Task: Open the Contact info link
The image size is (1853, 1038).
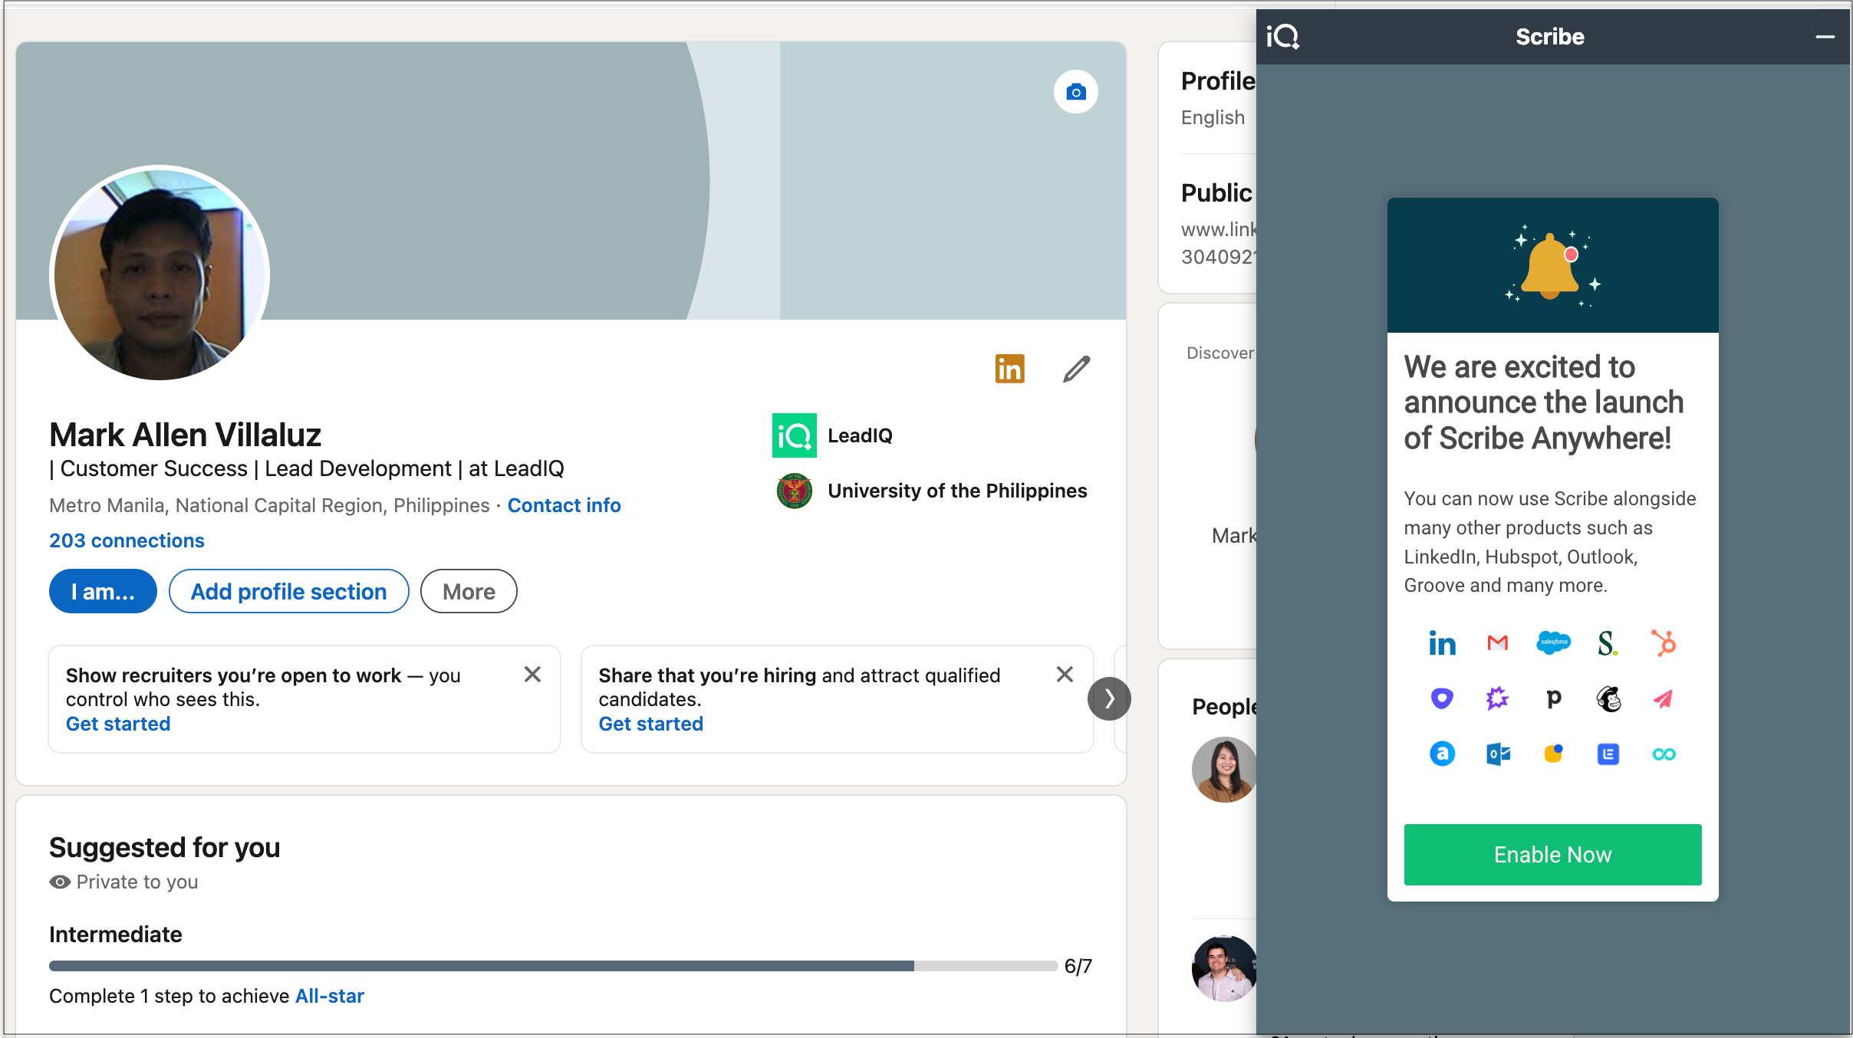Action: 564,505
